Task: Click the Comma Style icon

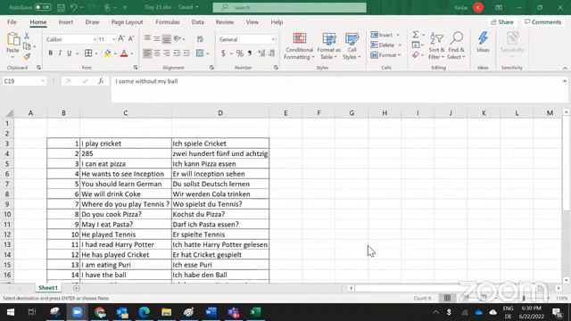Action: [250, 53]
